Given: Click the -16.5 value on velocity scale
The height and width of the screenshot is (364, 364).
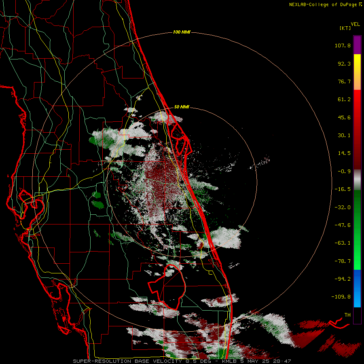Looking at the screenshot, I should click(x=343, y=189).
